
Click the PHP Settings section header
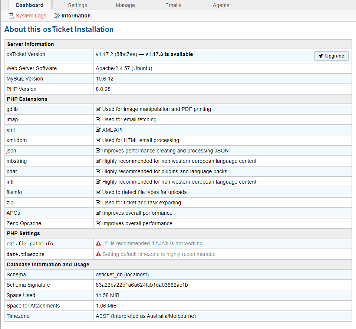coord(178,233)
